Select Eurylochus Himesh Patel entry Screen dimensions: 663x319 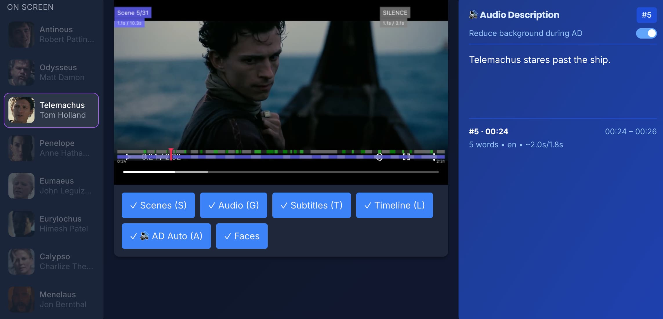(51, 224)
